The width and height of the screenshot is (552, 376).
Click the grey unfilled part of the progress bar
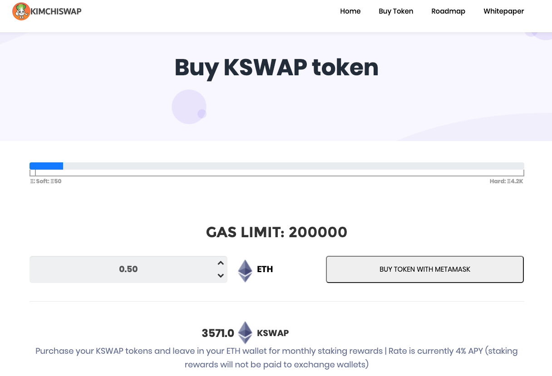291,166
